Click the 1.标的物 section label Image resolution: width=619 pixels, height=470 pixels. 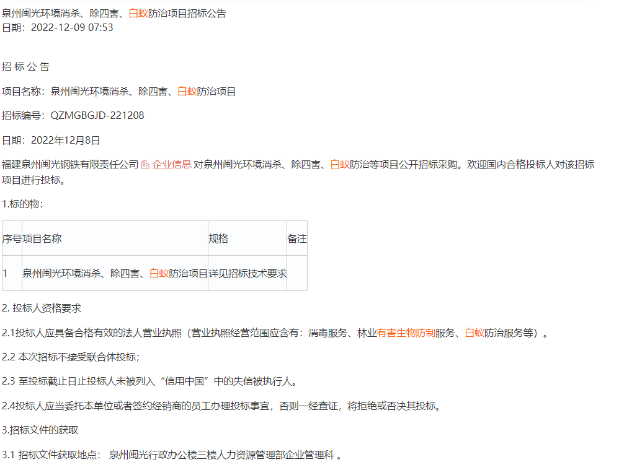pos(22,204)
